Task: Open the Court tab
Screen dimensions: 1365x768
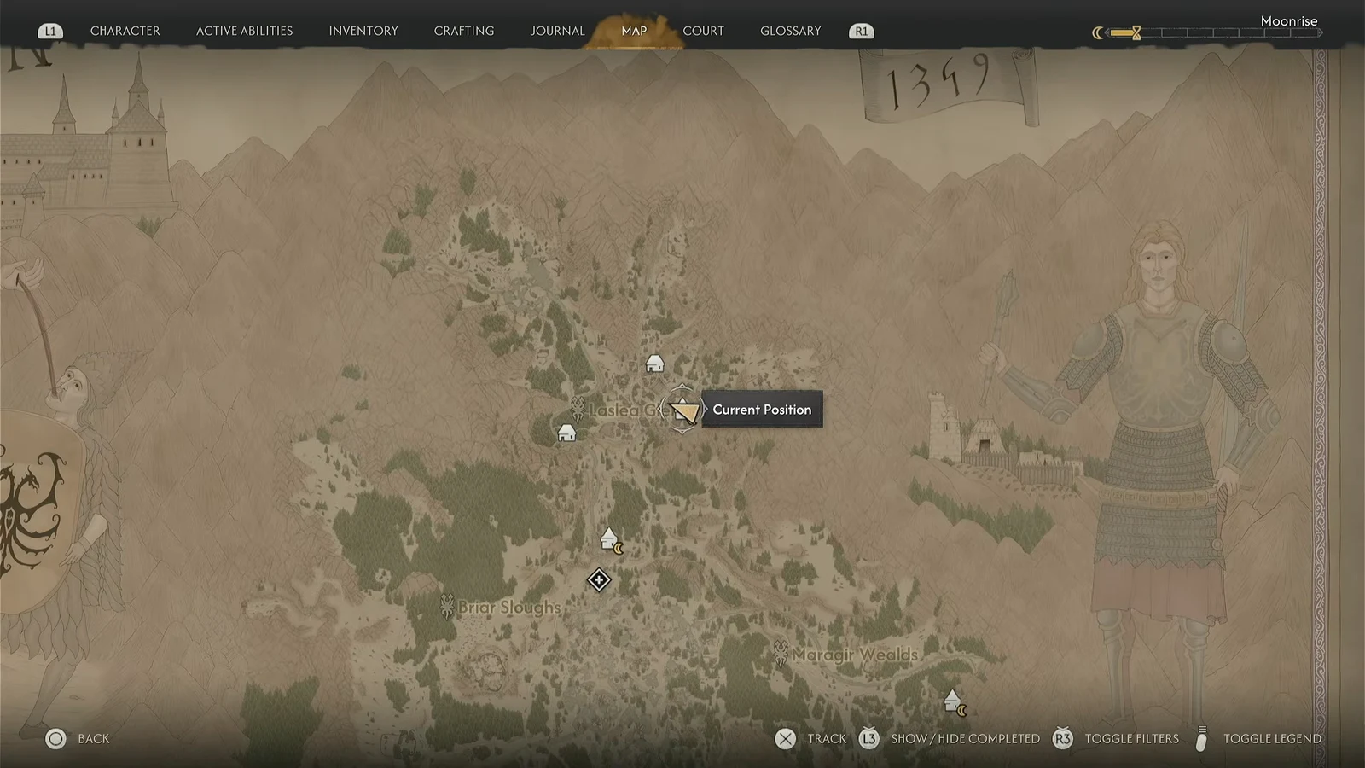Action: (703, 31)
